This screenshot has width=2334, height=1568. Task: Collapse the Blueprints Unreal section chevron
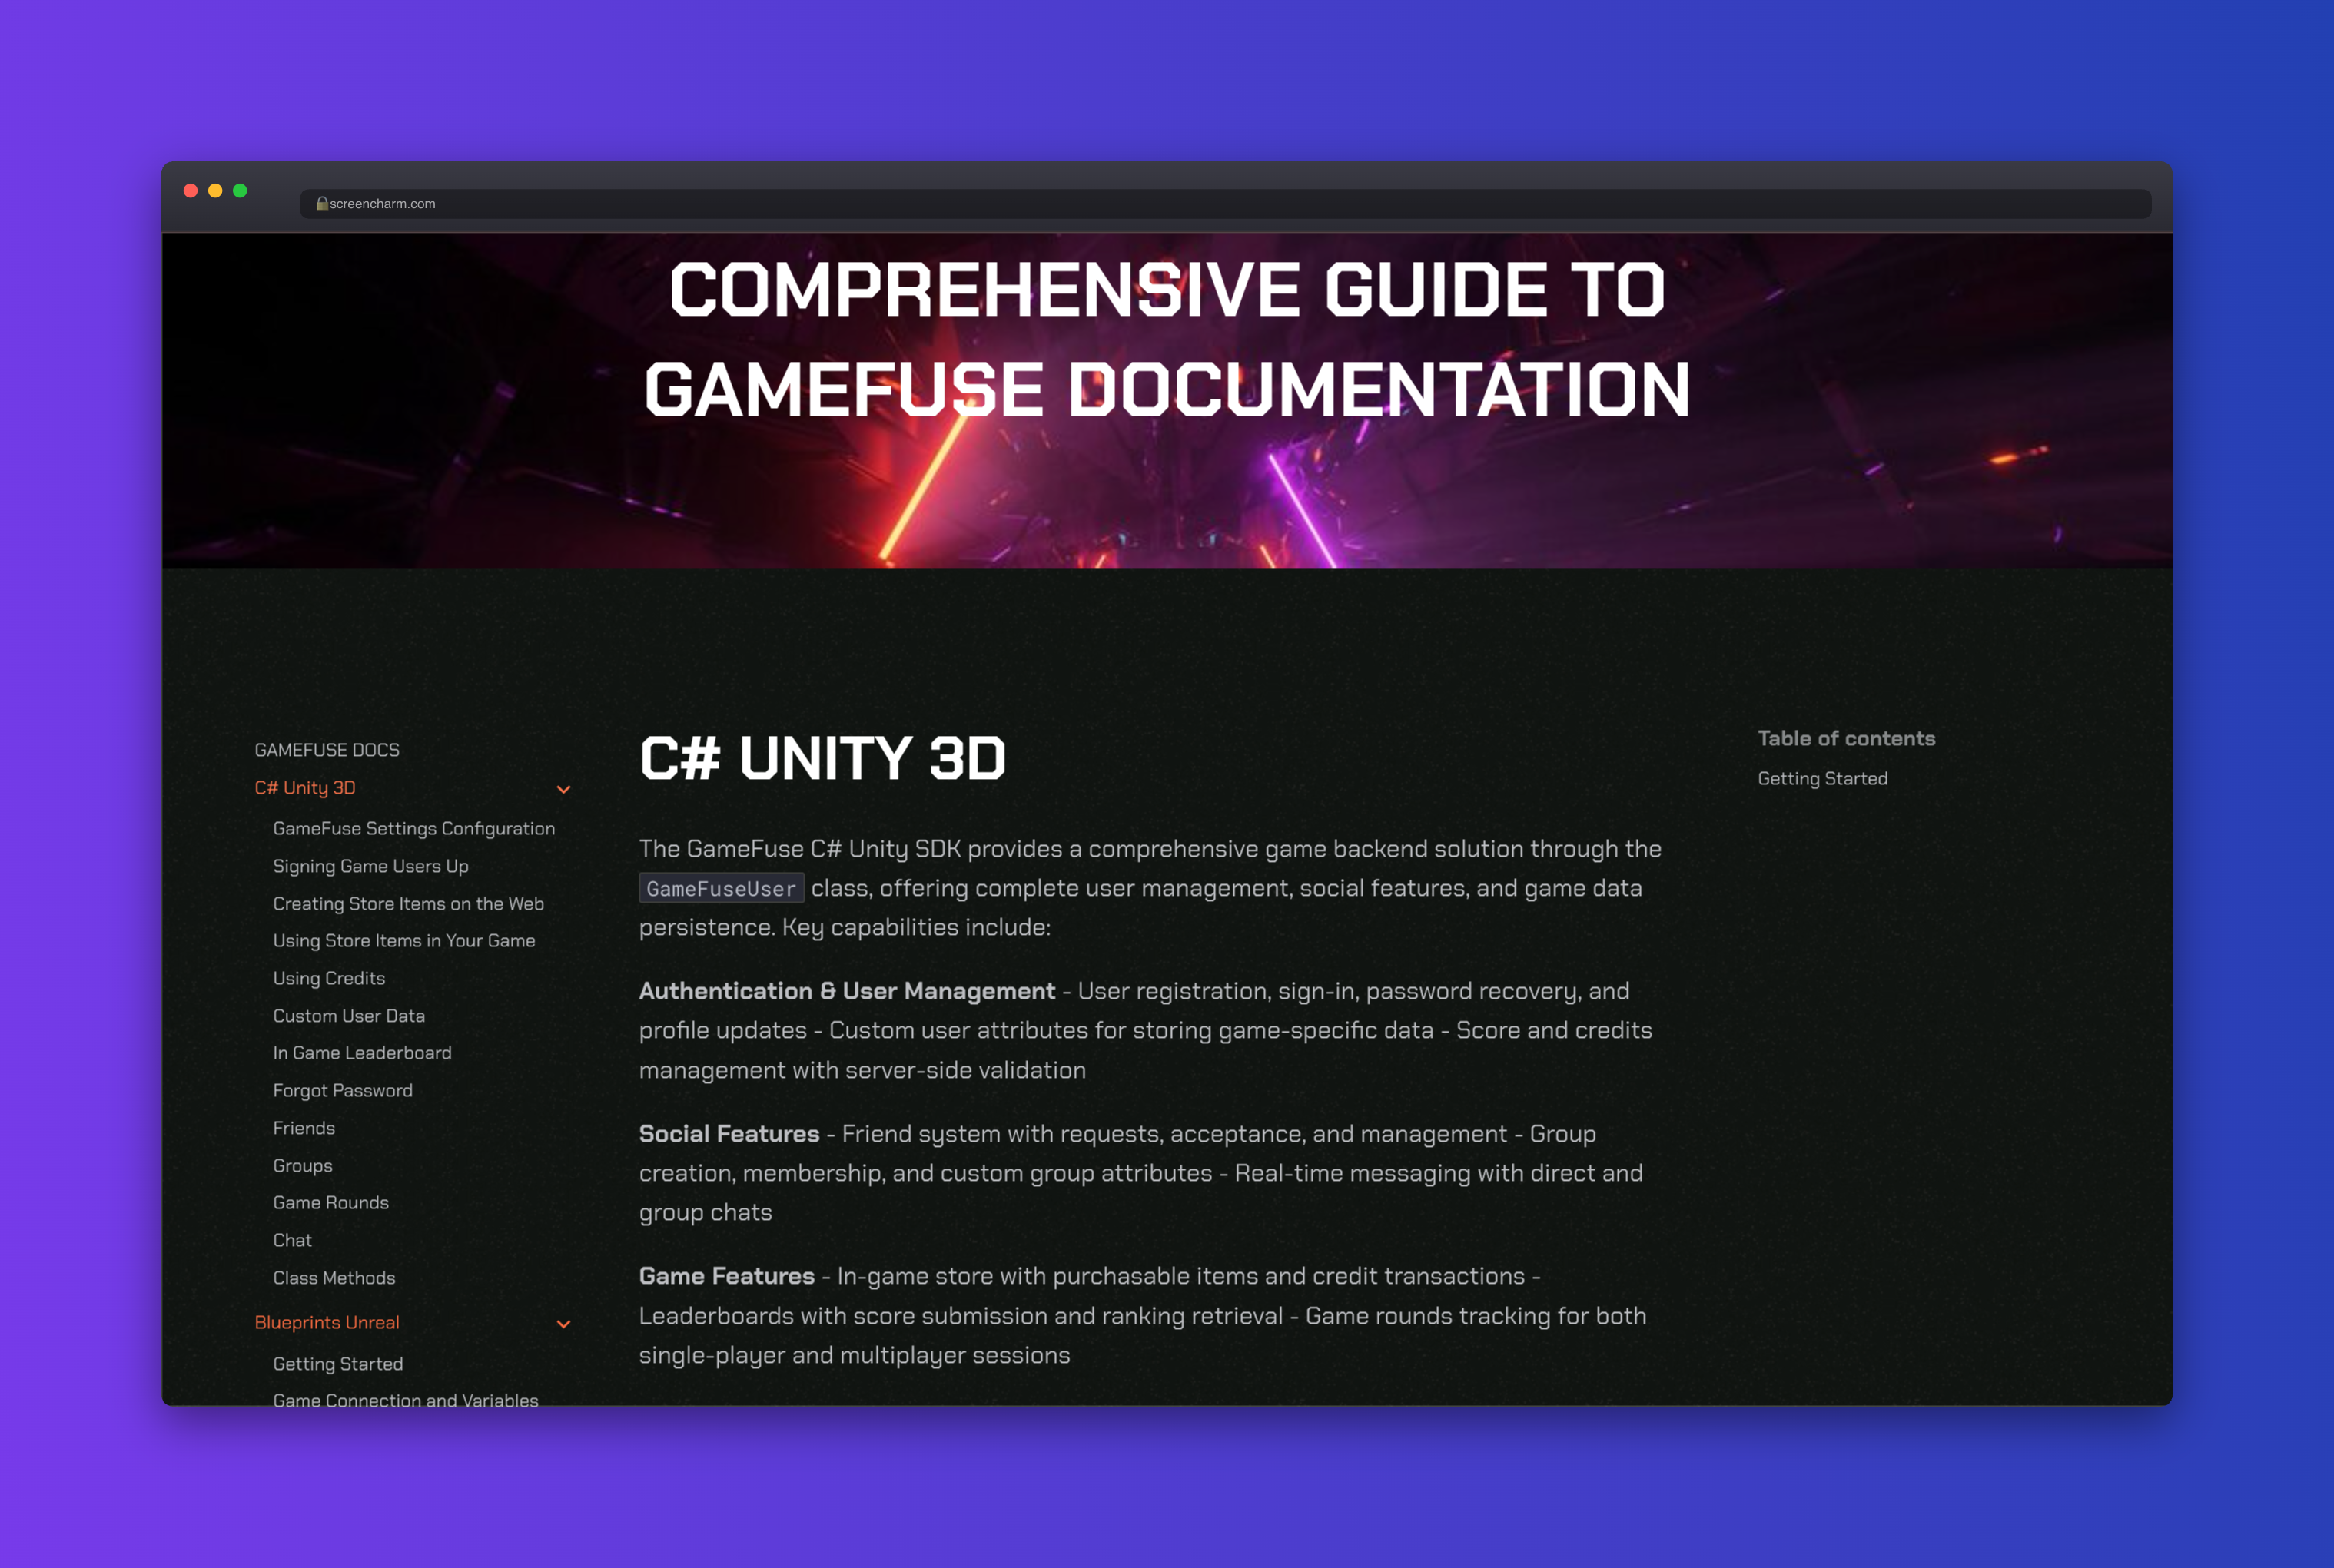(x=563, y=1323)
